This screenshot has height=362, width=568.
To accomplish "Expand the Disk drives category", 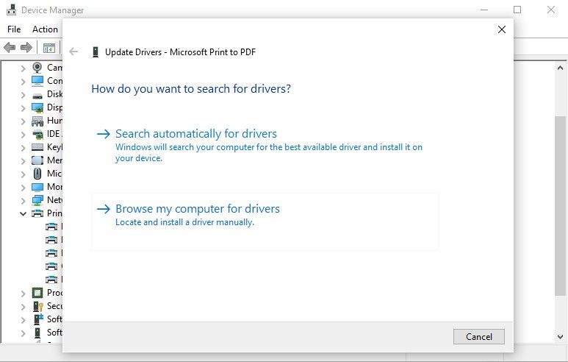I will tap(24, 95).
